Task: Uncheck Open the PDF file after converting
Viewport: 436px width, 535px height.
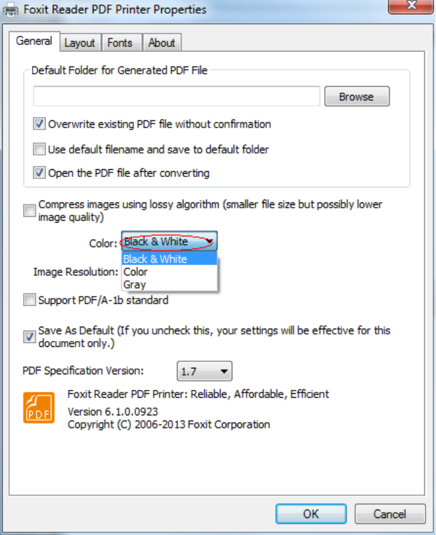Action: point(39,173)
